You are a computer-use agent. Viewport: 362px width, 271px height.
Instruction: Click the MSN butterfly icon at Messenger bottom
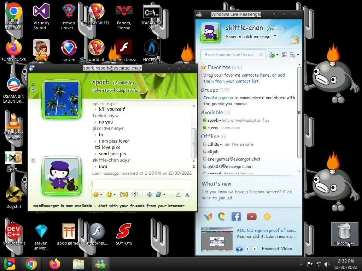(208, 217)
